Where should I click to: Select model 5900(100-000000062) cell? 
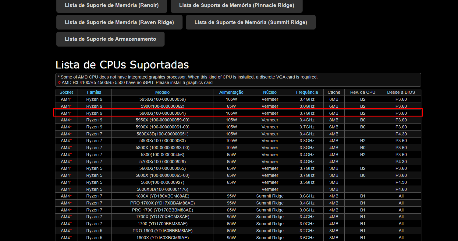point(162,106)
